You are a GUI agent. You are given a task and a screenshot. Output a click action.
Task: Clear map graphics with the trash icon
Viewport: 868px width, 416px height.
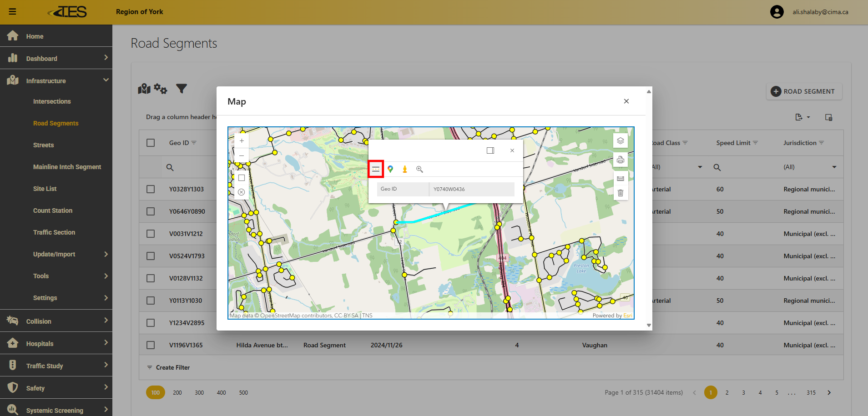620,193
